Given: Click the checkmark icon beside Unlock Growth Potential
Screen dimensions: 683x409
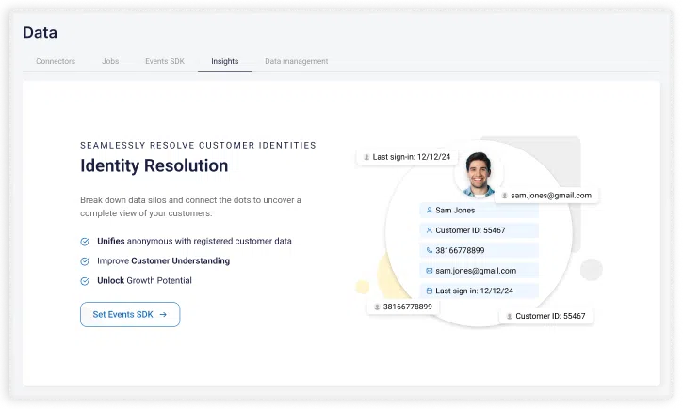Looking at the screenshot, I should pyautogui.click(x=85, y=281).
